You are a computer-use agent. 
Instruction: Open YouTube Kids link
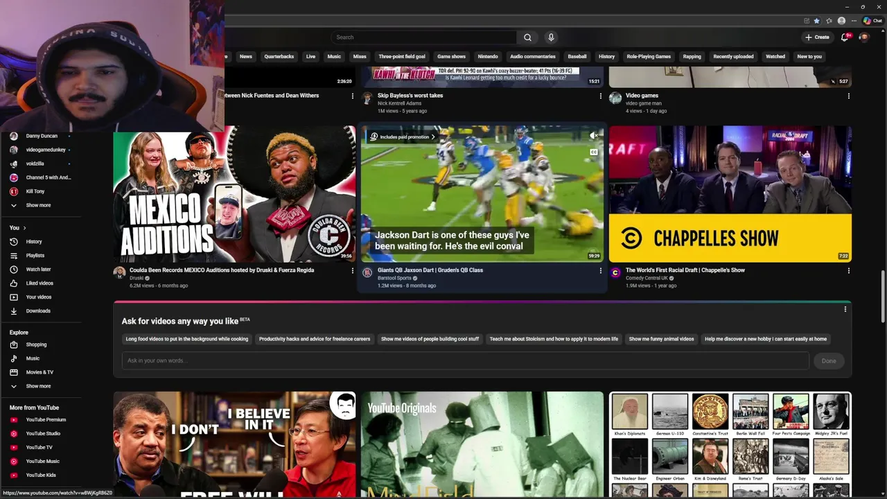point(42,475)
